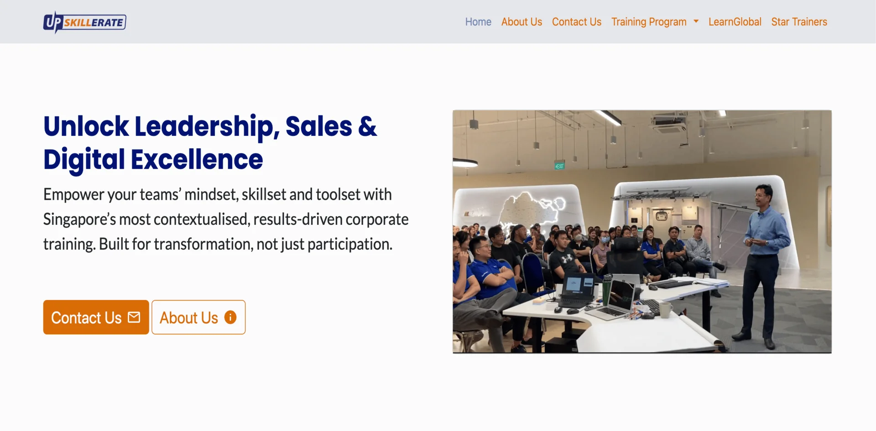Click the orange Contact Us button text
The height and width of the screenshot is (431, 876).
point(86,317)
